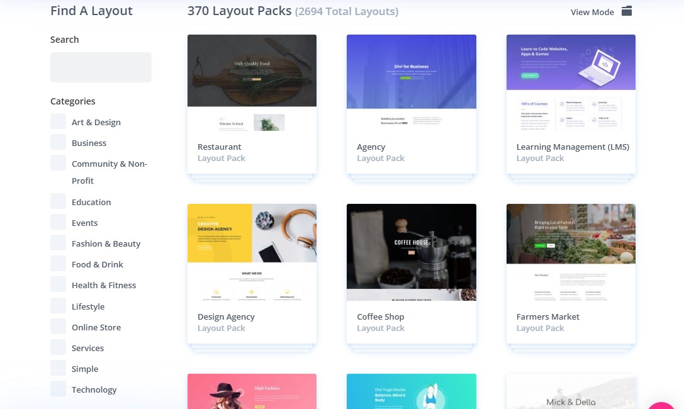Viewport: 684px width, 409px height.
Task: Click the Agency pack title
Action: (x=371, y=147)
